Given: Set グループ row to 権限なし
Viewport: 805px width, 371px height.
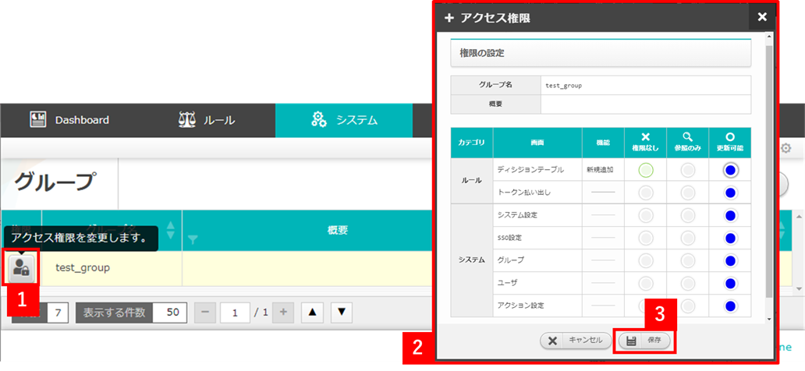Looking at the screenshot, I should click(x=646, y=260).
